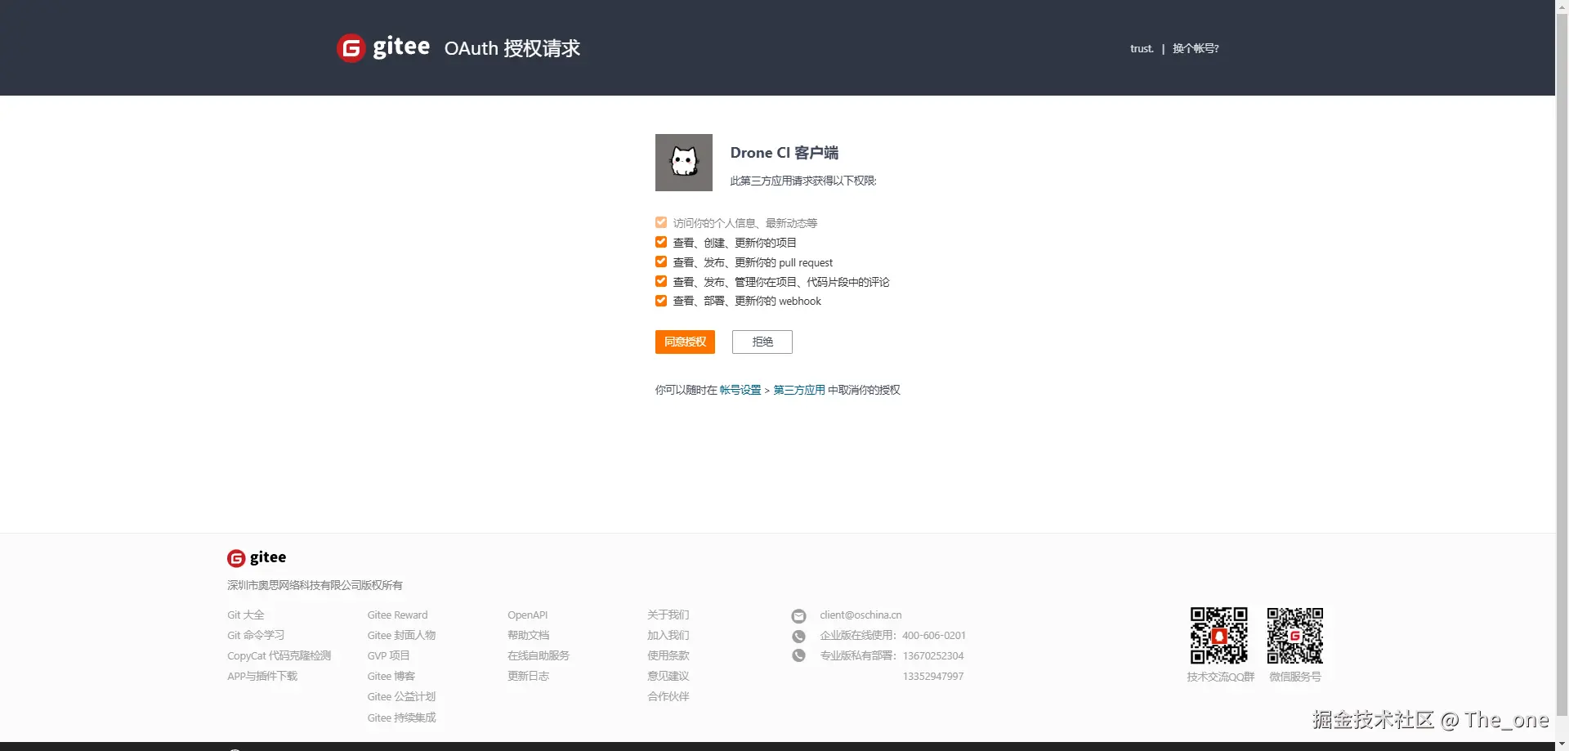Click the scrollbar down arrow
1569x751 pixels.
pos(1562,744)
